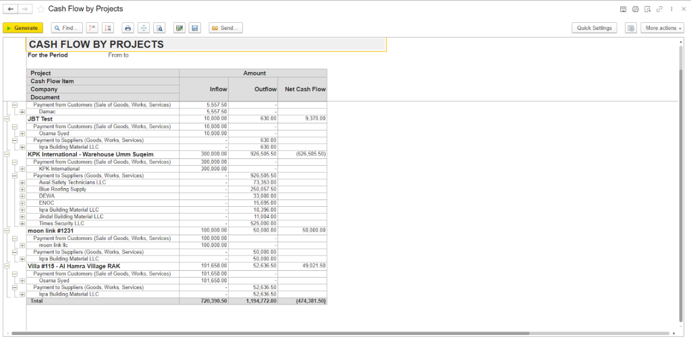Open the Find... search button

(x=66, y=28)
